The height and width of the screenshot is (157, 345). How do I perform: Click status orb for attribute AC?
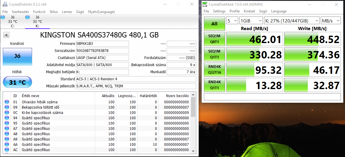pos(7,150)
